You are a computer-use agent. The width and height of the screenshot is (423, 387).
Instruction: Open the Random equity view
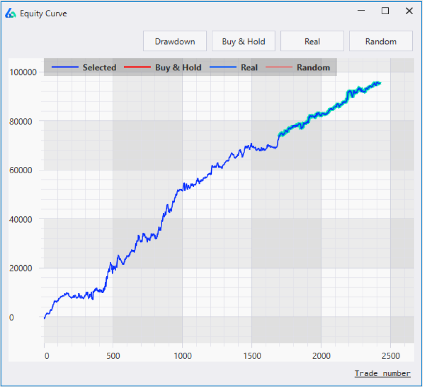(381, 41)
